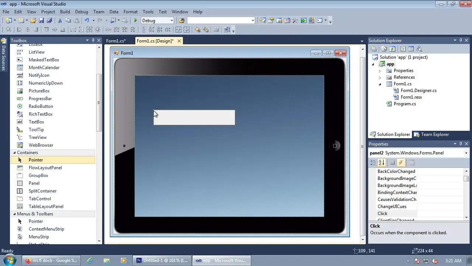
Task: Toggle auto-hide pin on Properties panel
Action: click(x=461, y=144)
